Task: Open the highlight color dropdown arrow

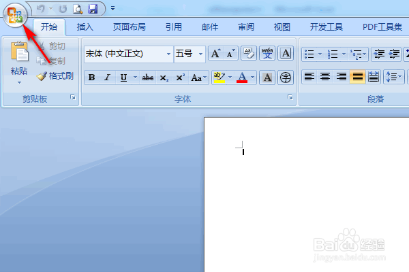Action: click(230, 77)
